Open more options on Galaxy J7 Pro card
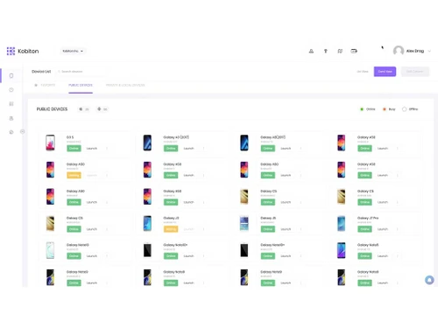The image size is (438, 328). click(x=398, y=229)
